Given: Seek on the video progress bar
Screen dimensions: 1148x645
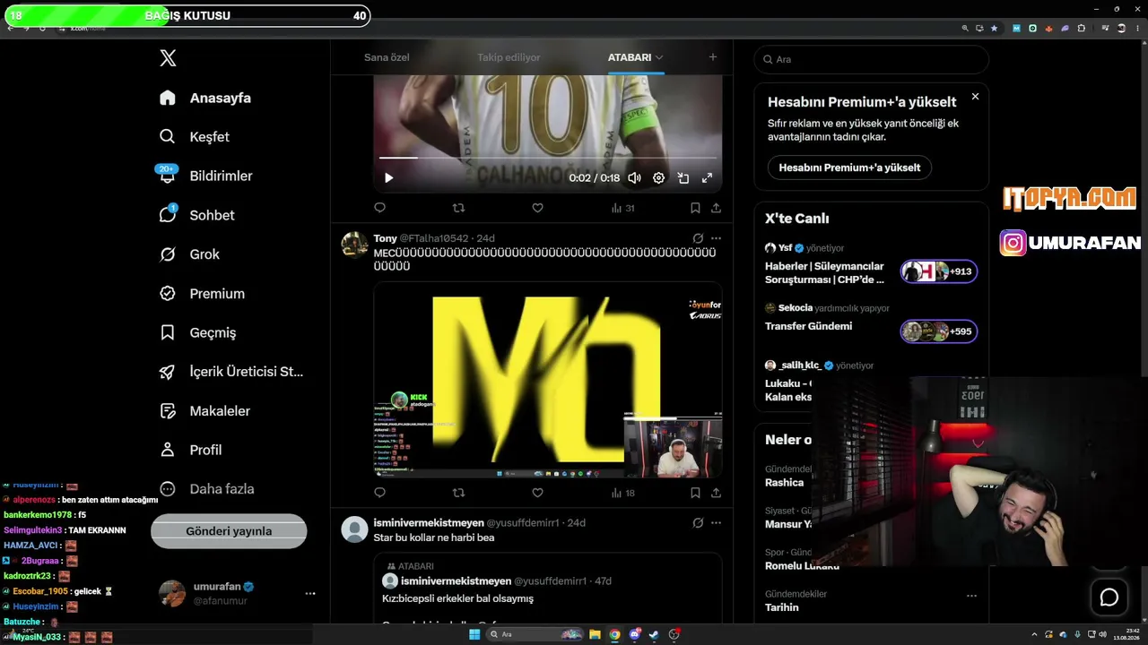Looking at the screenshot, I should coord(548,158).
